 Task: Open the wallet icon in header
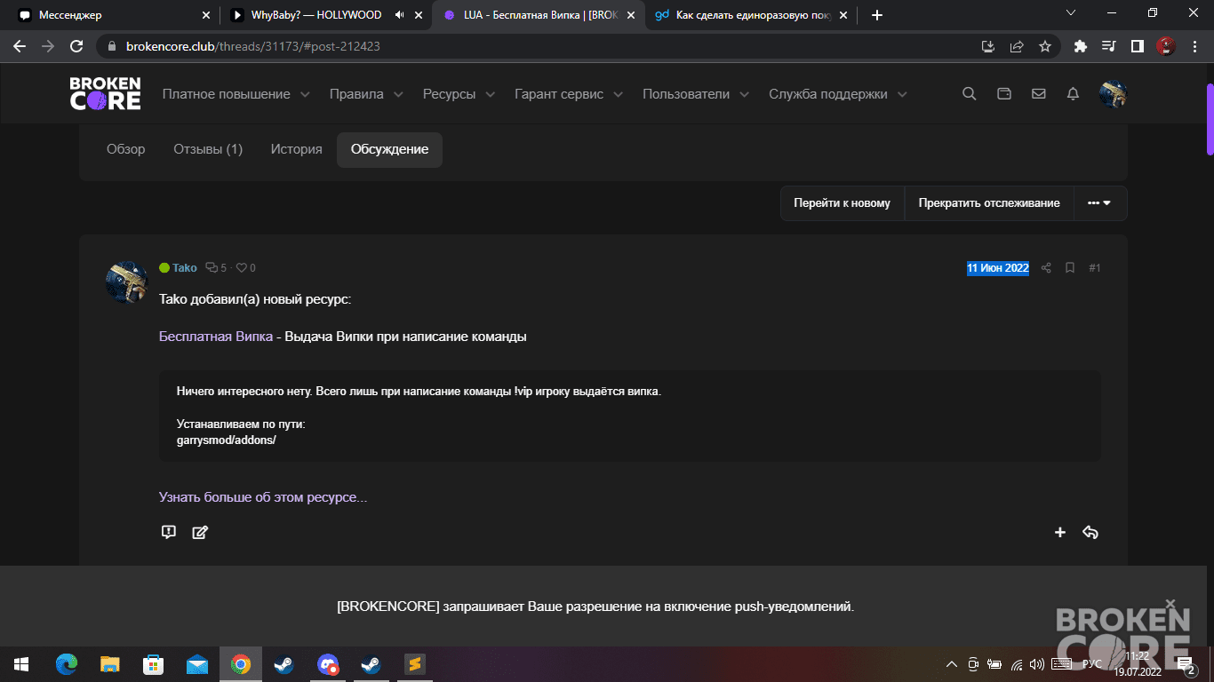(1004, 94)
